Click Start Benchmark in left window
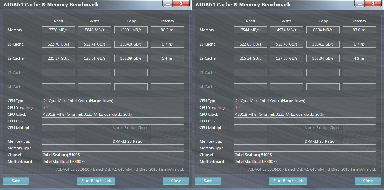The height and width of the screenshot is (190, 384). 96,181
